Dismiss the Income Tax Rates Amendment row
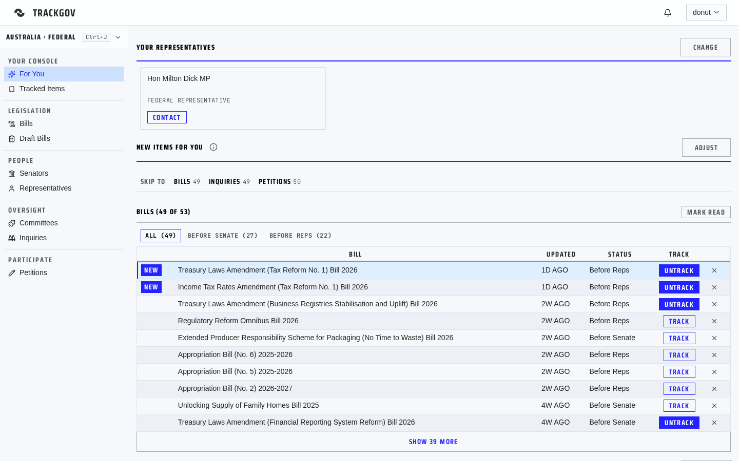This screenshot has width=739, height=461. coord(714,287)
